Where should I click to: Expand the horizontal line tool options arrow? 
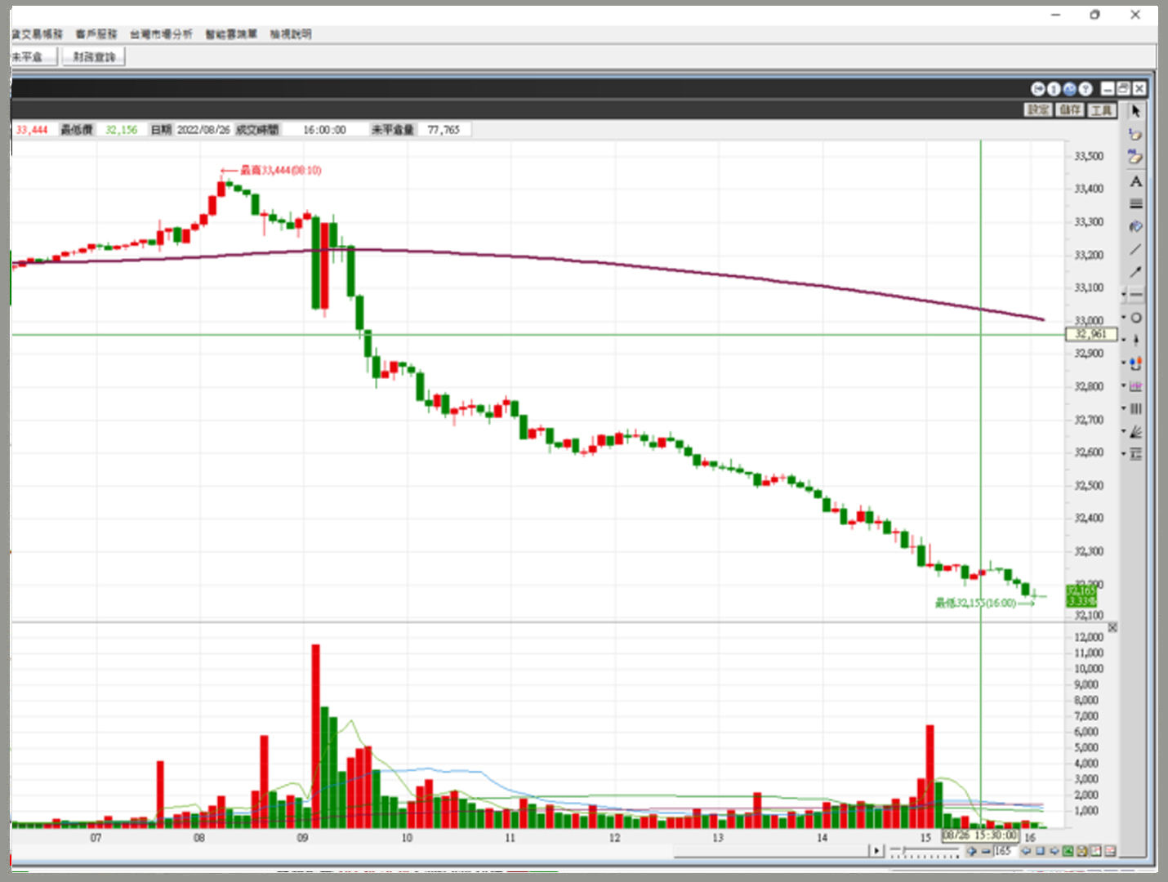[1124, 294]
